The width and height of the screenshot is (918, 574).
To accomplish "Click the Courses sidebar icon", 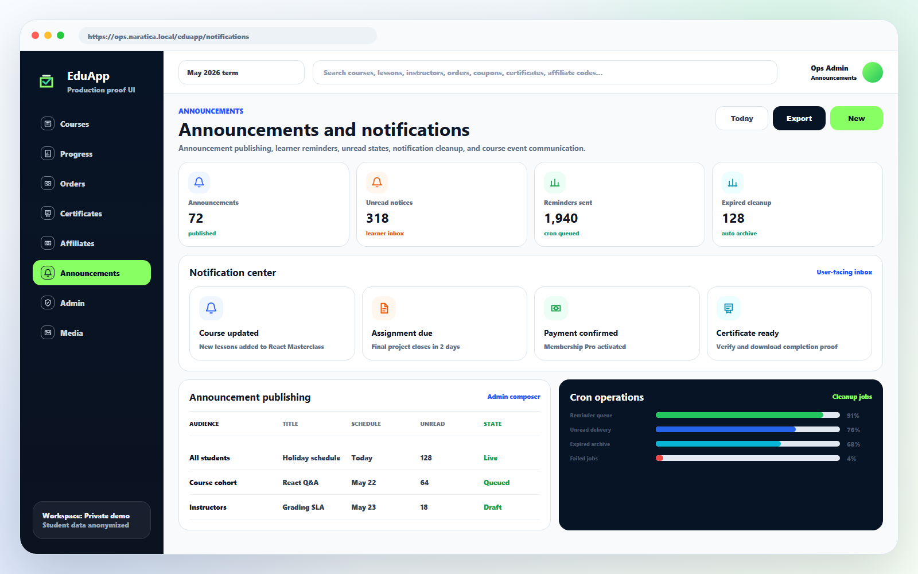I will [48, 123].
